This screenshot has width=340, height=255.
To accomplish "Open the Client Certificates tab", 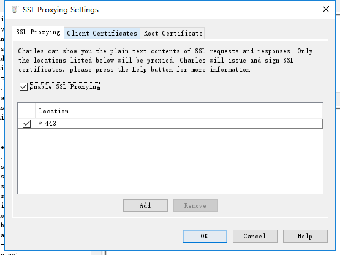I will [102, 34].
